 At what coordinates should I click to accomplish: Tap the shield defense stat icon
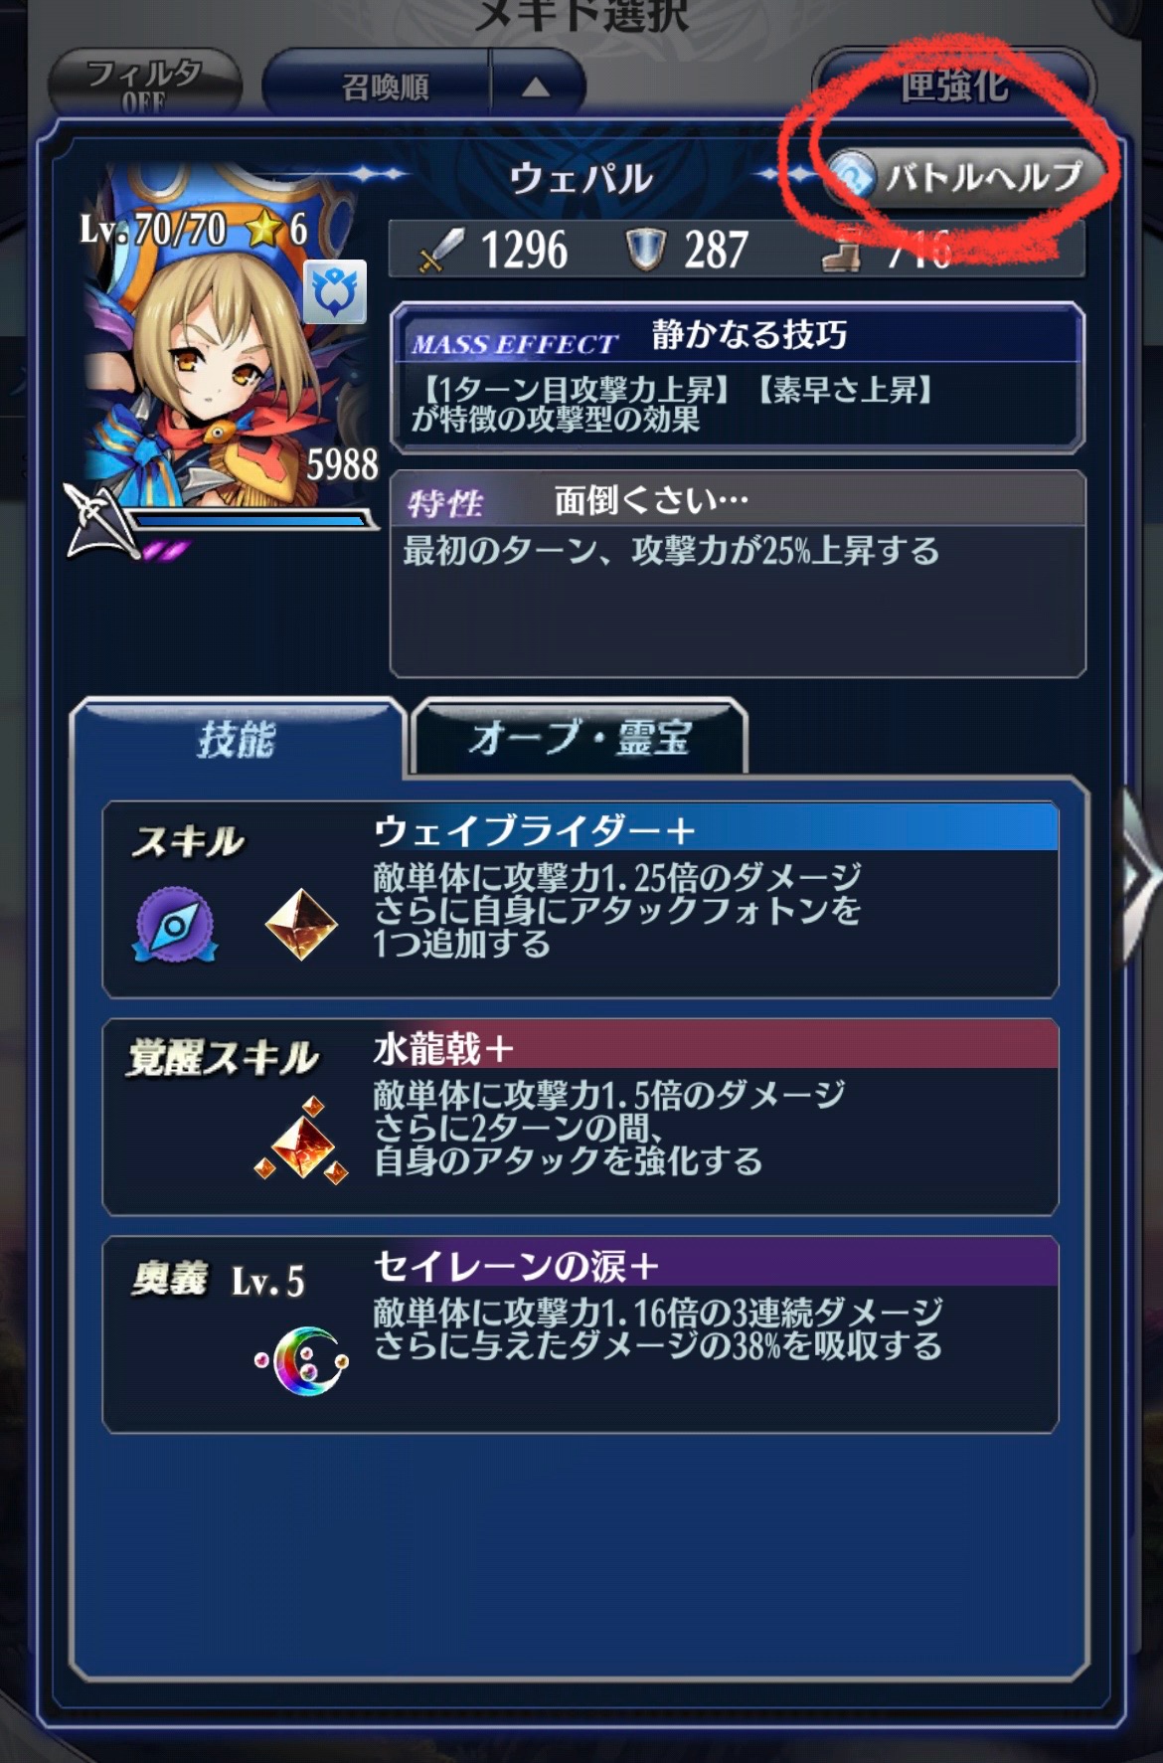[x=645, y=250]
